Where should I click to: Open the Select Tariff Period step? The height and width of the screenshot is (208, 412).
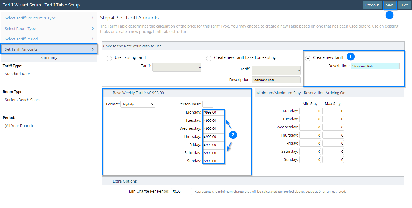[x=21, y=39]
